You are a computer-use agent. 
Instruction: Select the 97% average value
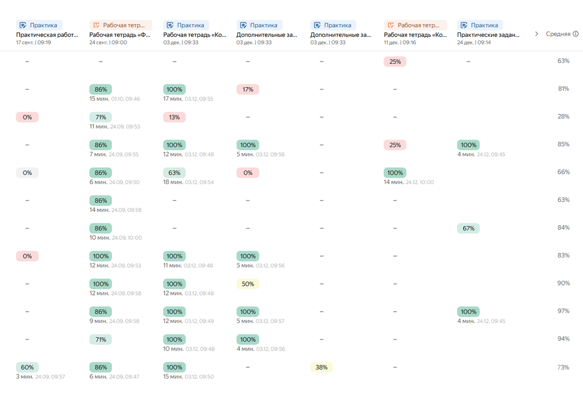tap(563, 311)
